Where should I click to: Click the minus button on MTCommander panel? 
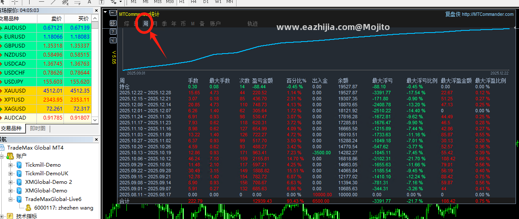113,13
